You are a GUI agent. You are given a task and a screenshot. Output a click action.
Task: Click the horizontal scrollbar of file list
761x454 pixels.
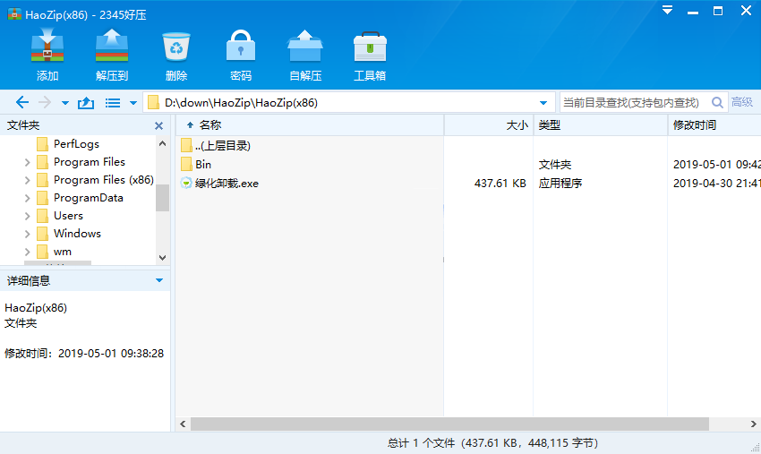pos(448,424)
